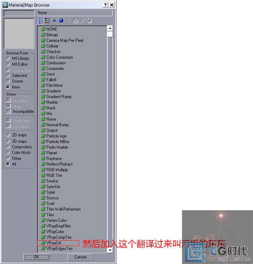Select VRayCompTex map entry
The width and height of the screenshot is (253, 264).
point(59,237)
